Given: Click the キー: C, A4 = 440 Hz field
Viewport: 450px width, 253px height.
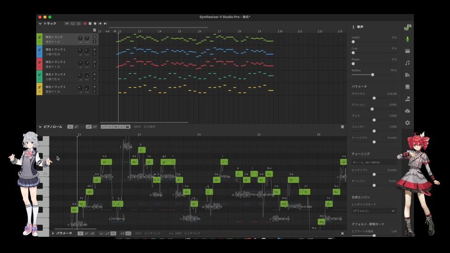Looking at the screenshot, I should [374, 163].
